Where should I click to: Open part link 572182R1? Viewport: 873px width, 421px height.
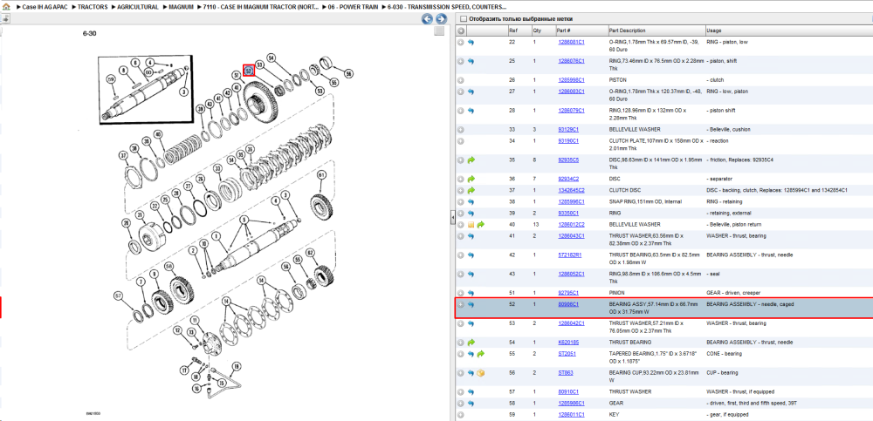[x=569, y=255]
